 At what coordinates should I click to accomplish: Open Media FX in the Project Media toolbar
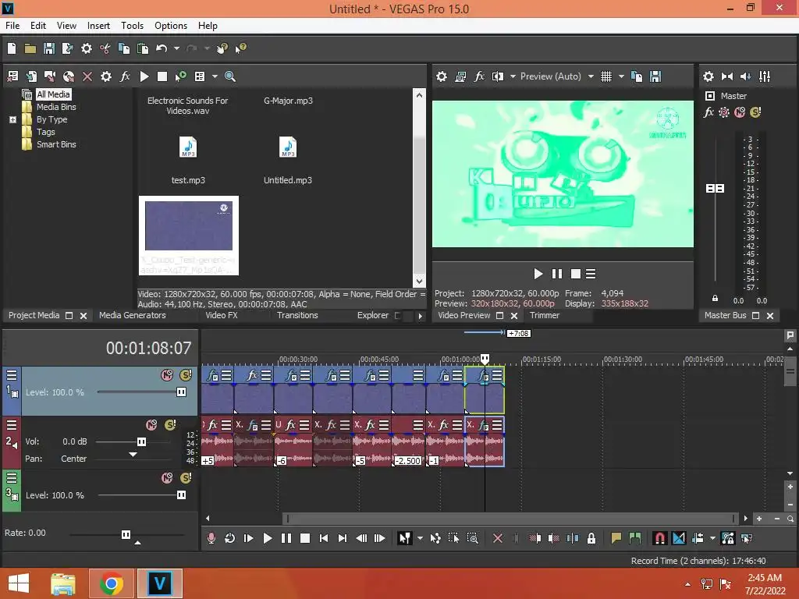click(x=125, y=76)
